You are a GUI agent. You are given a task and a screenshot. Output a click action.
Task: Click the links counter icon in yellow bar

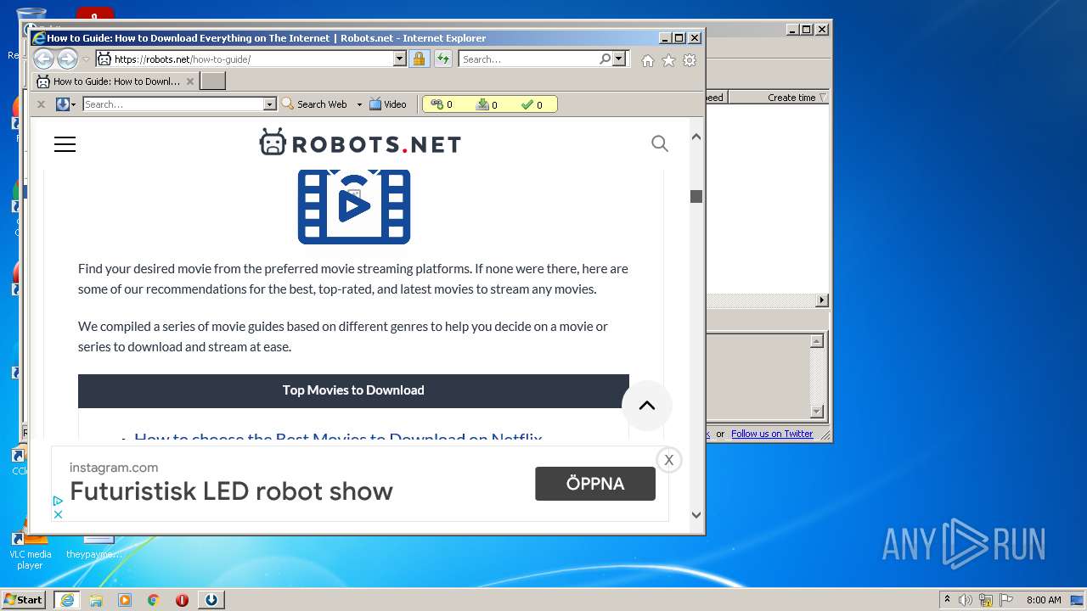click(x=436, y=104)
